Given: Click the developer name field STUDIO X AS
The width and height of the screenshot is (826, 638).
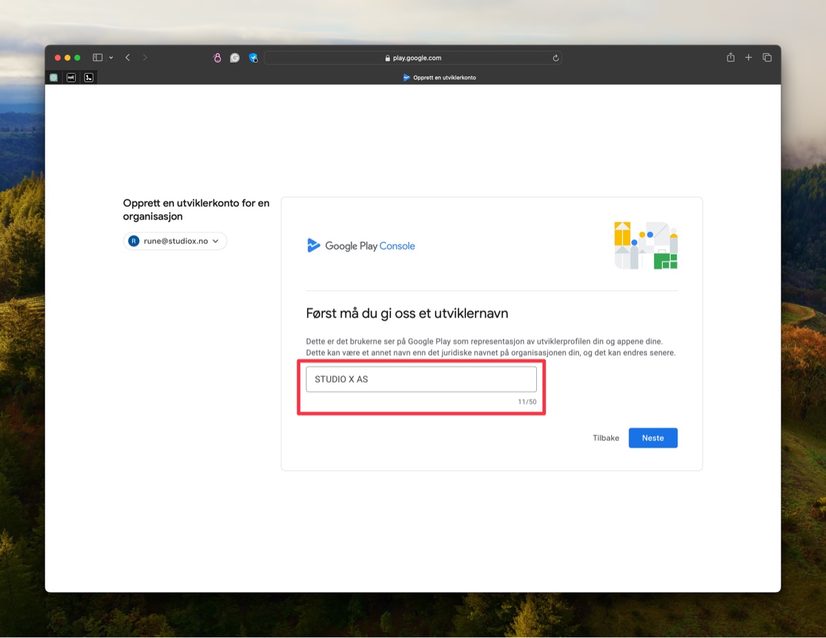Looking at the screenshot, I should coord(421,379).
